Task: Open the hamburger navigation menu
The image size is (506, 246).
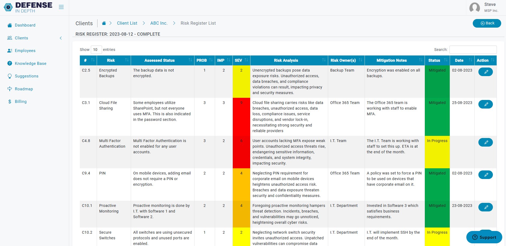Action: point(61,7)
